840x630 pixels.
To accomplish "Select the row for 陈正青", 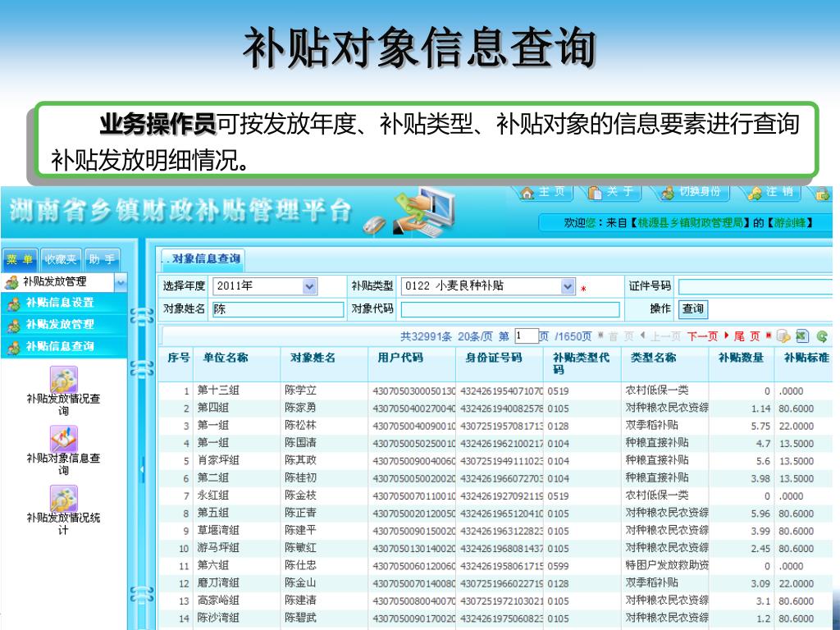I will tap(495, 514).
